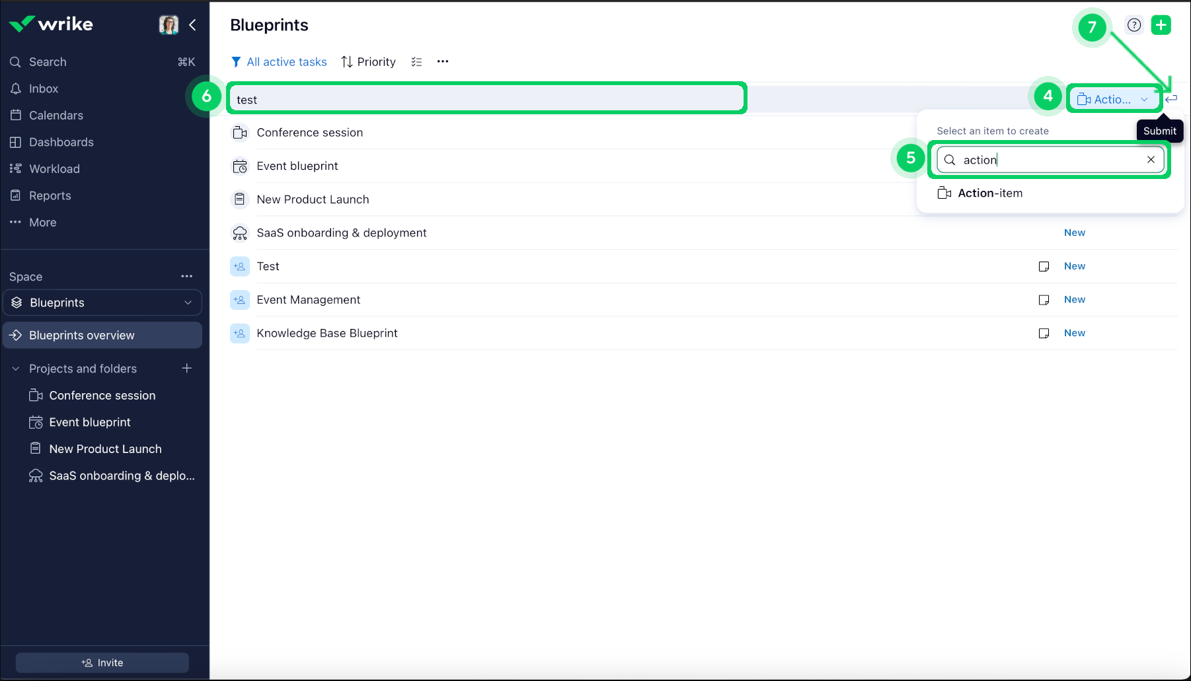Click New status on Event Management row

pyautogui.click(x=1075, y=300)
